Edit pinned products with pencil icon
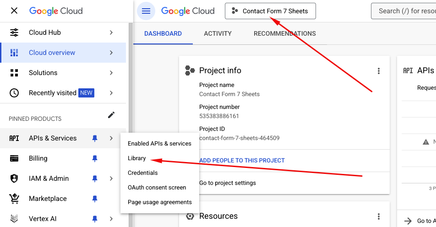436x227 pixels. tap(111, 115)
